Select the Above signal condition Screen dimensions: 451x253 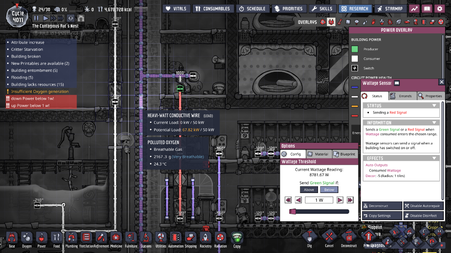tap(309, 190)
